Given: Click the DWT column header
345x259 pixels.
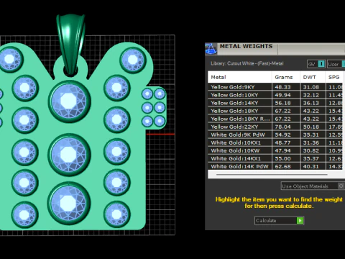Looking at the screenshot, I should (313, 77).
